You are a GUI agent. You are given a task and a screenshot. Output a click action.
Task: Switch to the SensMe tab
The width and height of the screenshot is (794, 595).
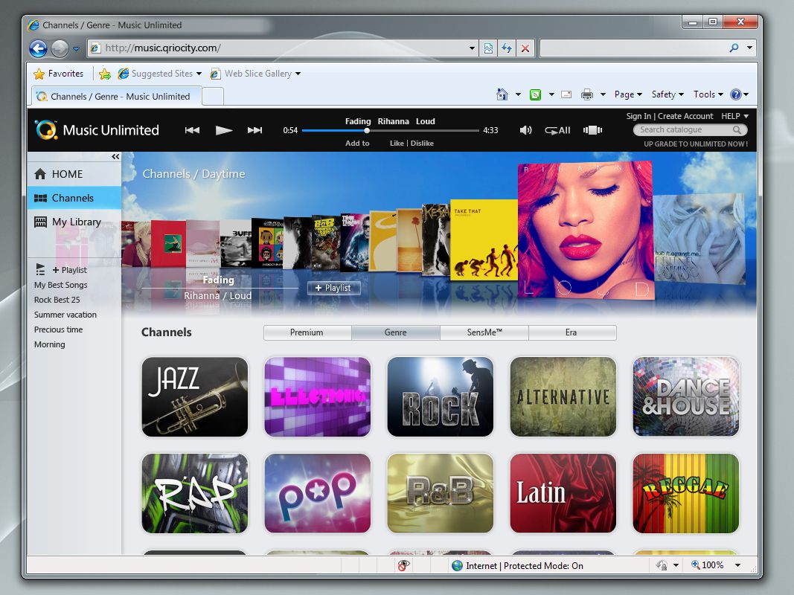[x=484, y=332]
